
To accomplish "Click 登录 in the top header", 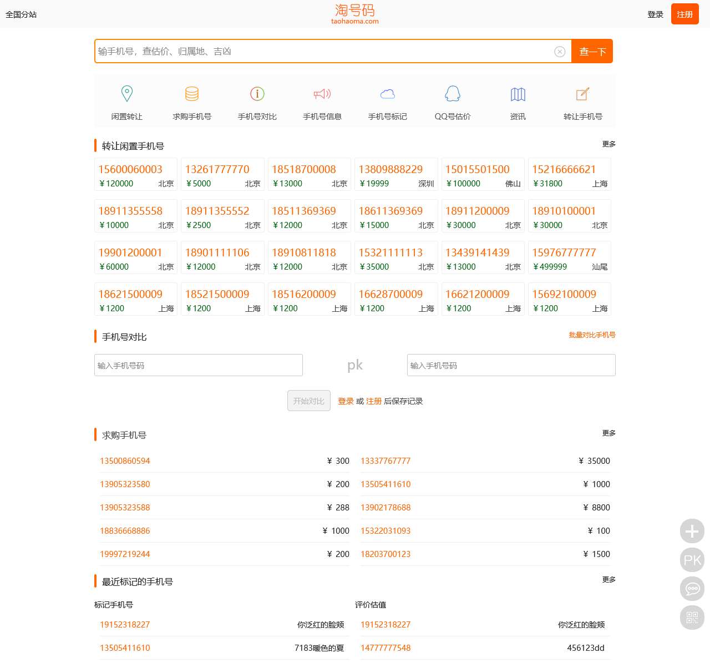I will click(656, 14).
